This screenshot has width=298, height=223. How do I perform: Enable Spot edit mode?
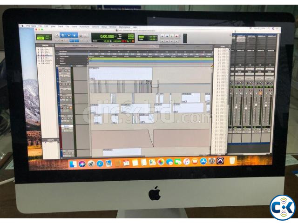47,36
